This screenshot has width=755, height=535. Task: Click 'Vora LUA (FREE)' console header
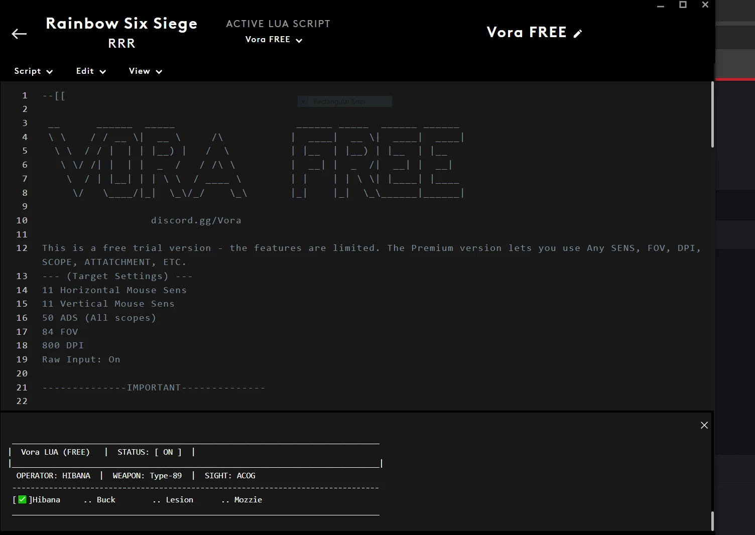(x=55, y=452)
